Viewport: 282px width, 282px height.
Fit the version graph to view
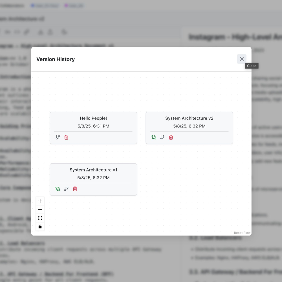pyautogui.click(x=40, y=218)
